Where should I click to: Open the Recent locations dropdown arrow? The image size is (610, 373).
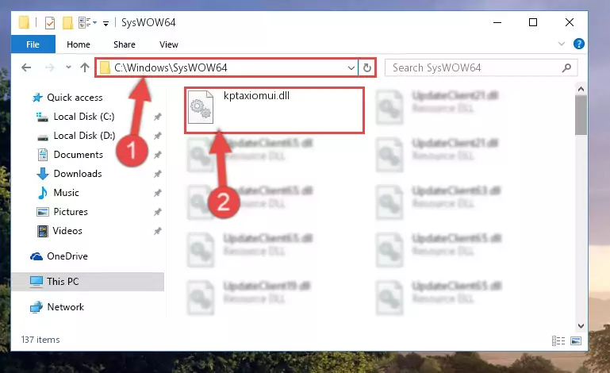coord(68,67)
